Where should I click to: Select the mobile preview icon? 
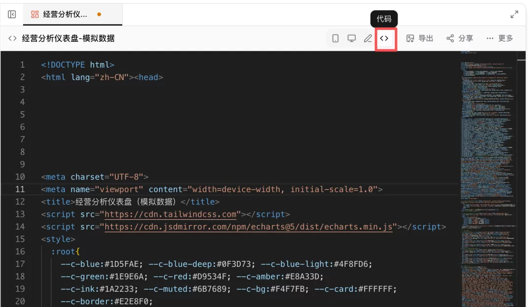point(335,38)
